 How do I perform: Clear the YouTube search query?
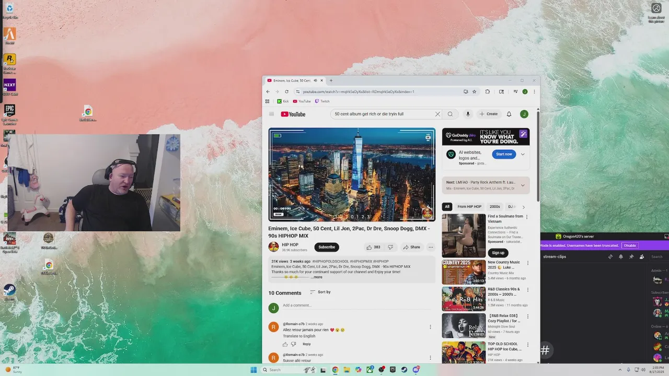[437, 114]
